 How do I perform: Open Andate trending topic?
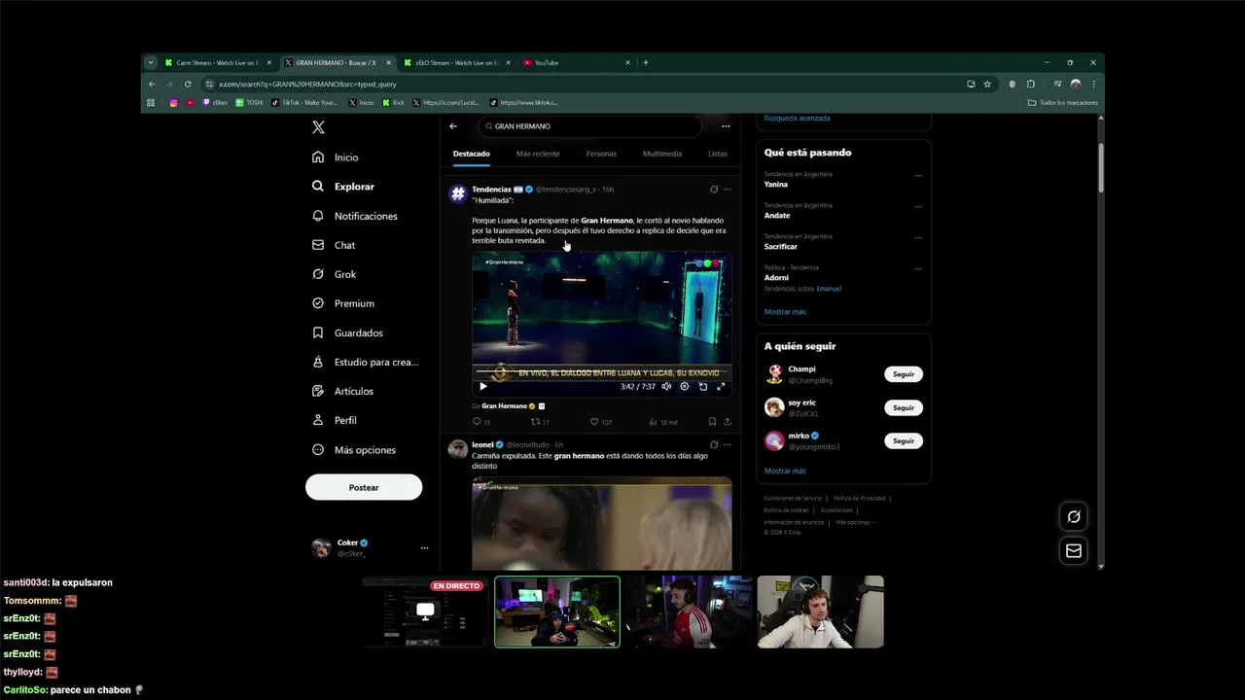pos(777,216)
